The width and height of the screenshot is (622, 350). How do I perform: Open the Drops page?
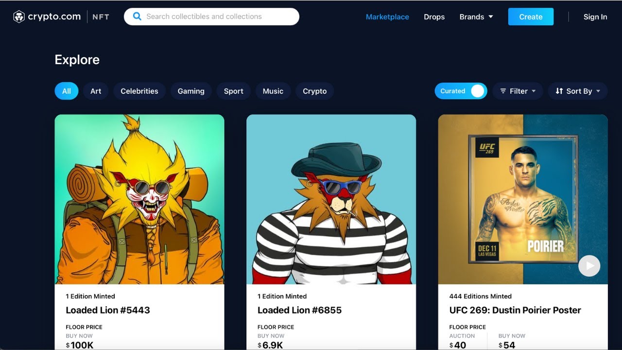pos(434,17)
